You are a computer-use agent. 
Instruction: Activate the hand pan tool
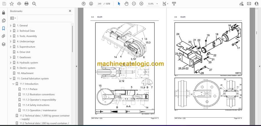tap(126, 4)
